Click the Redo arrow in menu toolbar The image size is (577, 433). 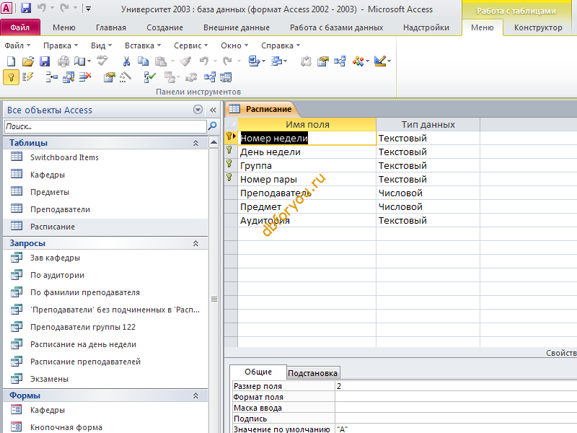(227, 61)
